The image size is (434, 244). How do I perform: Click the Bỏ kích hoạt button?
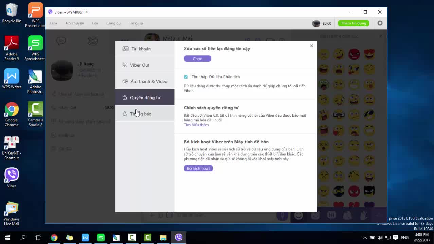198,168
